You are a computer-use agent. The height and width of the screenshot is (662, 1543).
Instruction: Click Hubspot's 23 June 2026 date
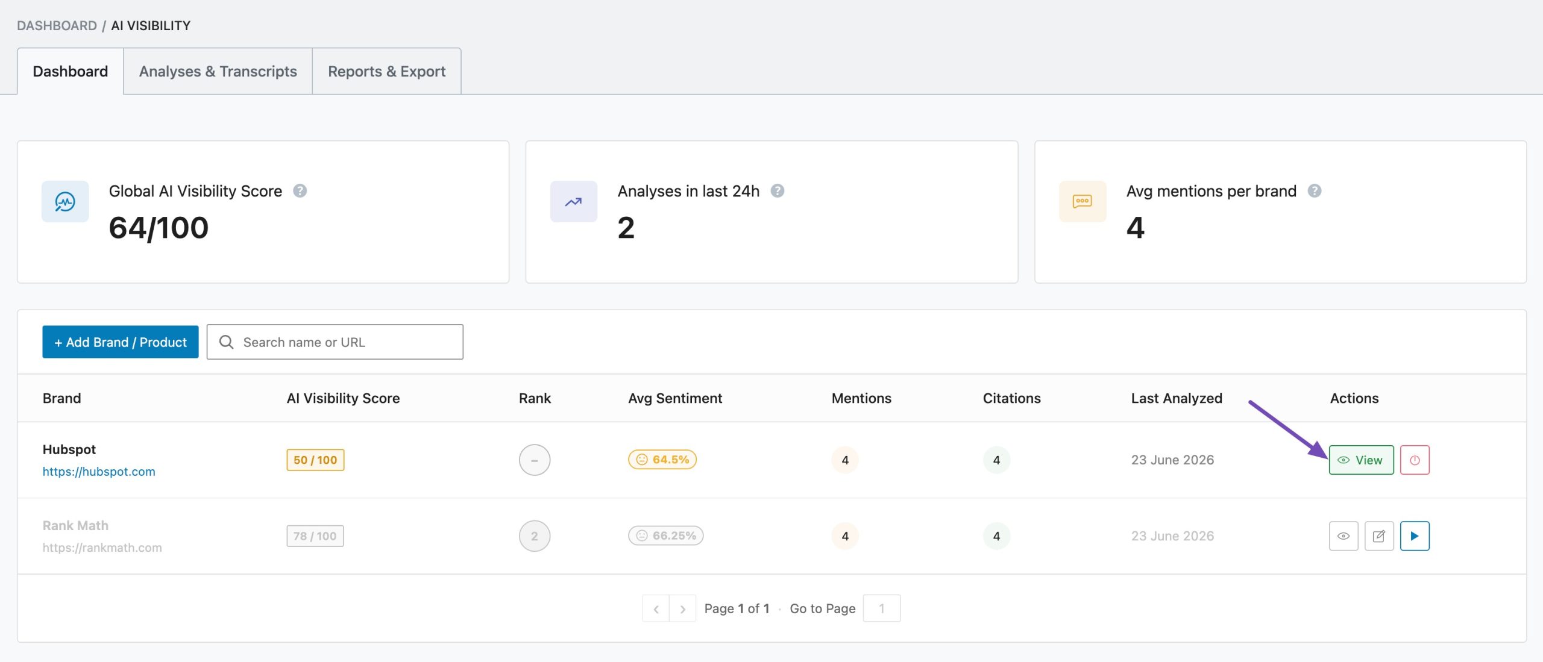click(x=1172, y=460)
